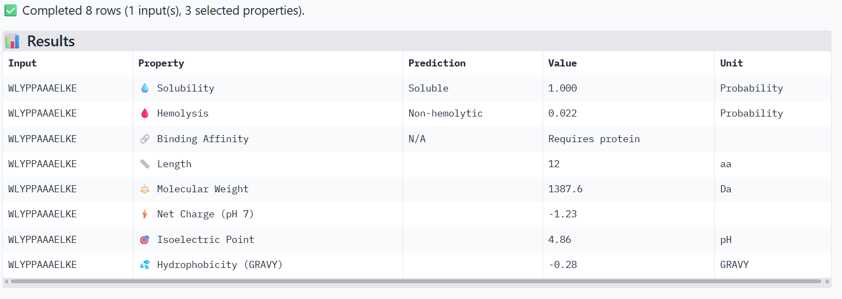Screen dimensions: 842x299
Task: Click the Length ruler icon
Action: click(x=145, y=164)
